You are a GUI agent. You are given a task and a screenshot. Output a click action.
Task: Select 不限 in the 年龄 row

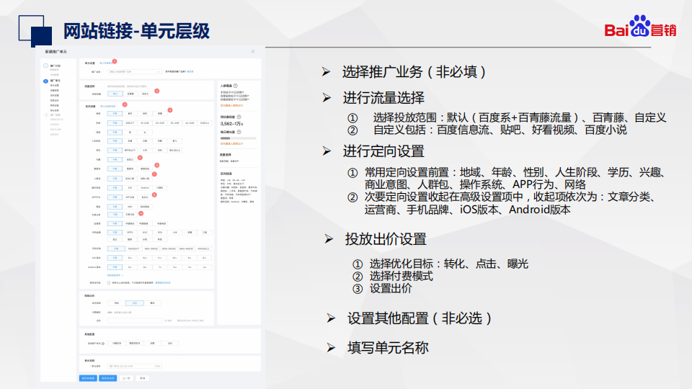coord(115,123)
